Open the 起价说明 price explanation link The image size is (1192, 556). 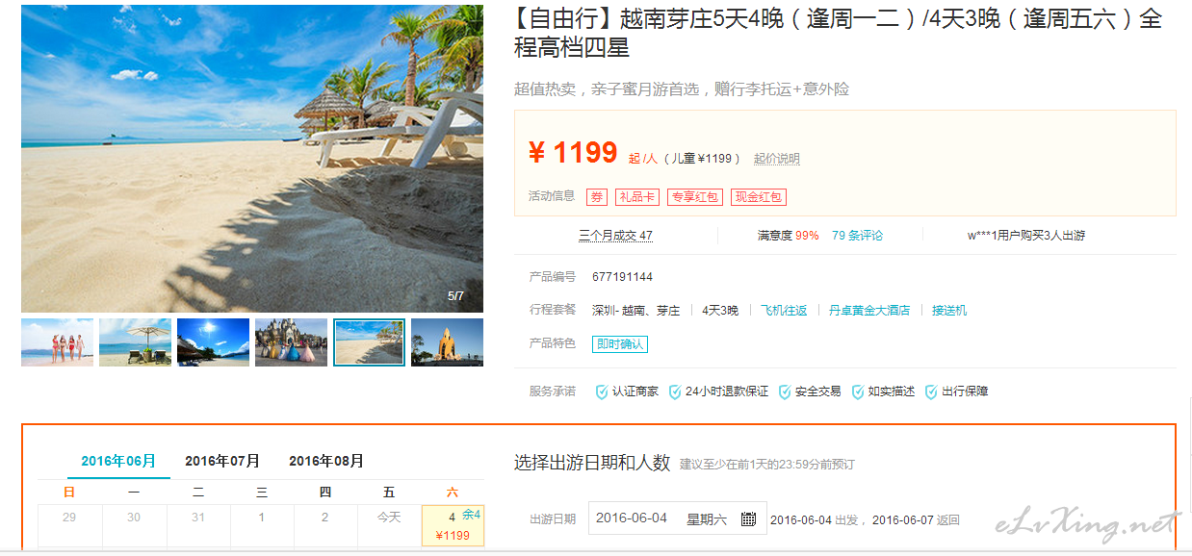[x=777, y=159]
